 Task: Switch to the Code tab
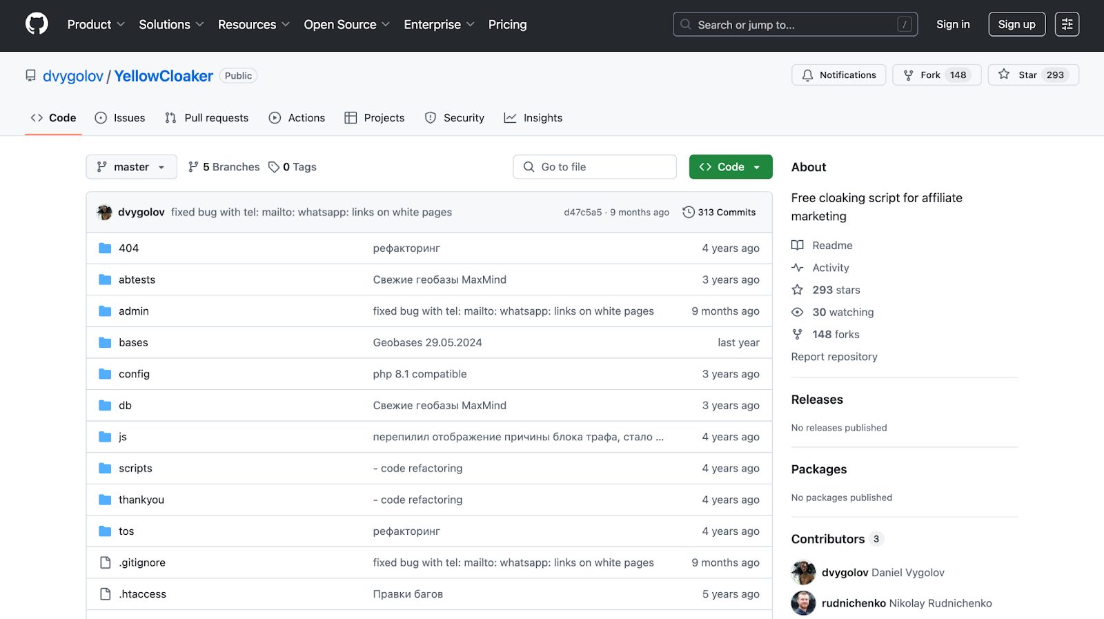click(53, 118)
